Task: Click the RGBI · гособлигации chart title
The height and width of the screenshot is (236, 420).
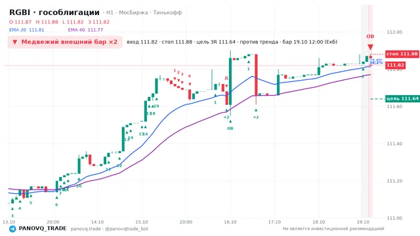Action: [x=54, y=12]
